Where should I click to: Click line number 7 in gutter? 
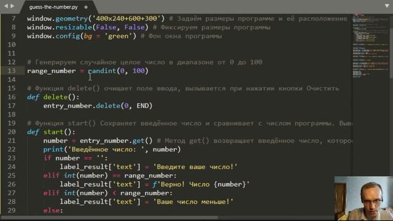click(14, 18)
